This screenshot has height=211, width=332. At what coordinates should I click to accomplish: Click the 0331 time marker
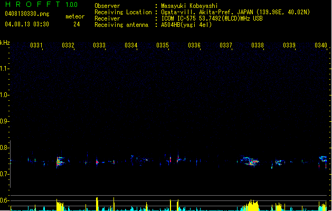36,45
